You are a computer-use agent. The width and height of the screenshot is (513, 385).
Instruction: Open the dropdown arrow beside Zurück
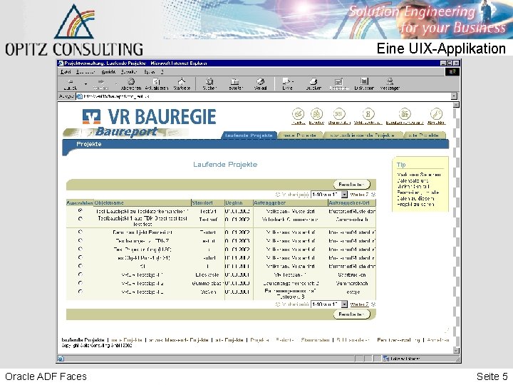[x=85, y=84]
